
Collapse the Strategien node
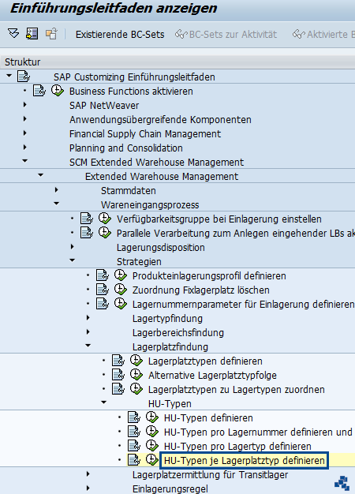coord(72,260)
